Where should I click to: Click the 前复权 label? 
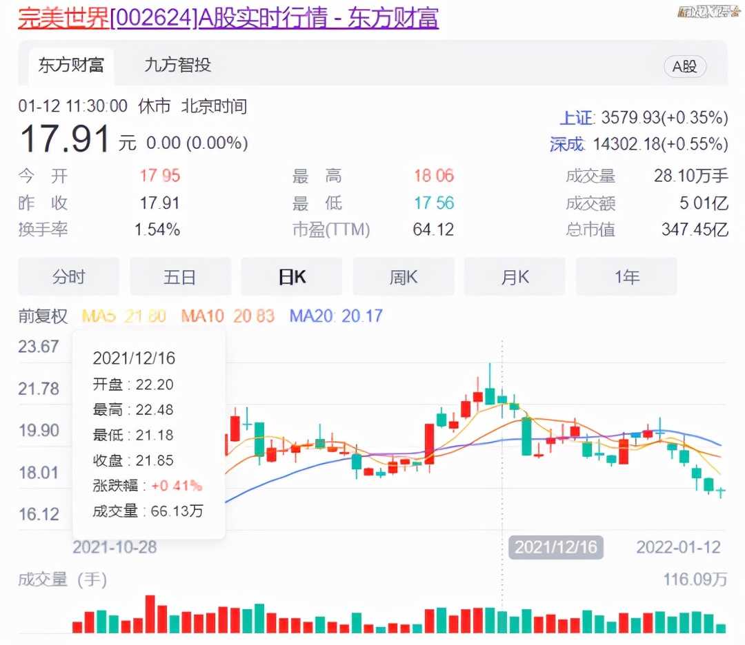(43, 316)
